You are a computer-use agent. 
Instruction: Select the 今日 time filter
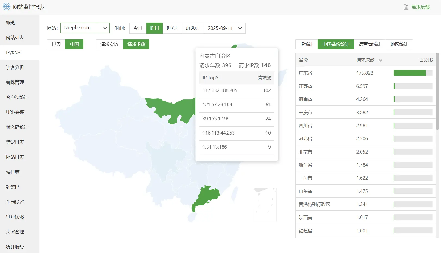pyautogui.click(x=138, y=28)
